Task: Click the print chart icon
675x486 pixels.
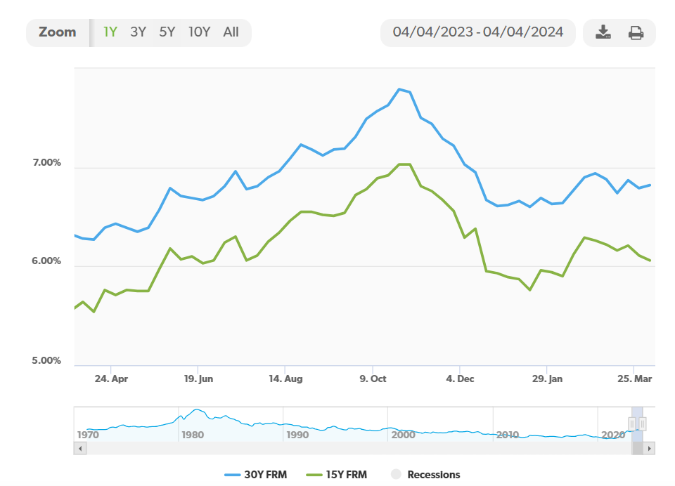Action: tap(636, 32)
